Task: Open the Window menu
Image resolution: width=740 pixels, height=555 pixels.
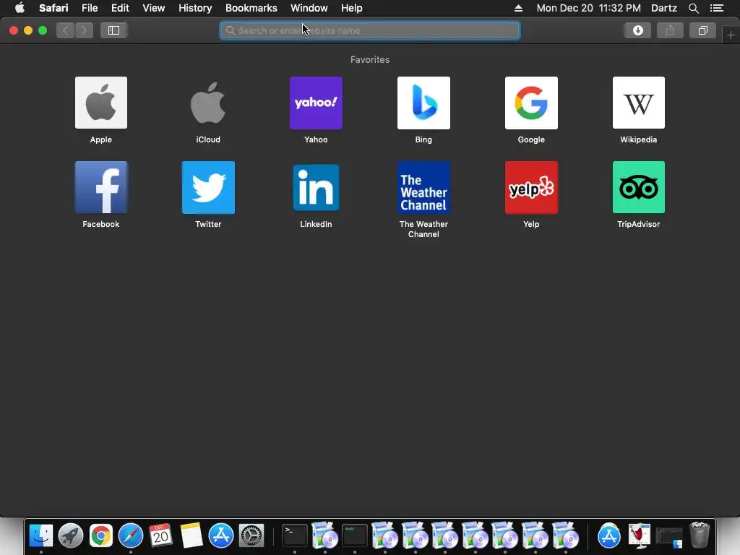Action: click(x=309, y=8)
